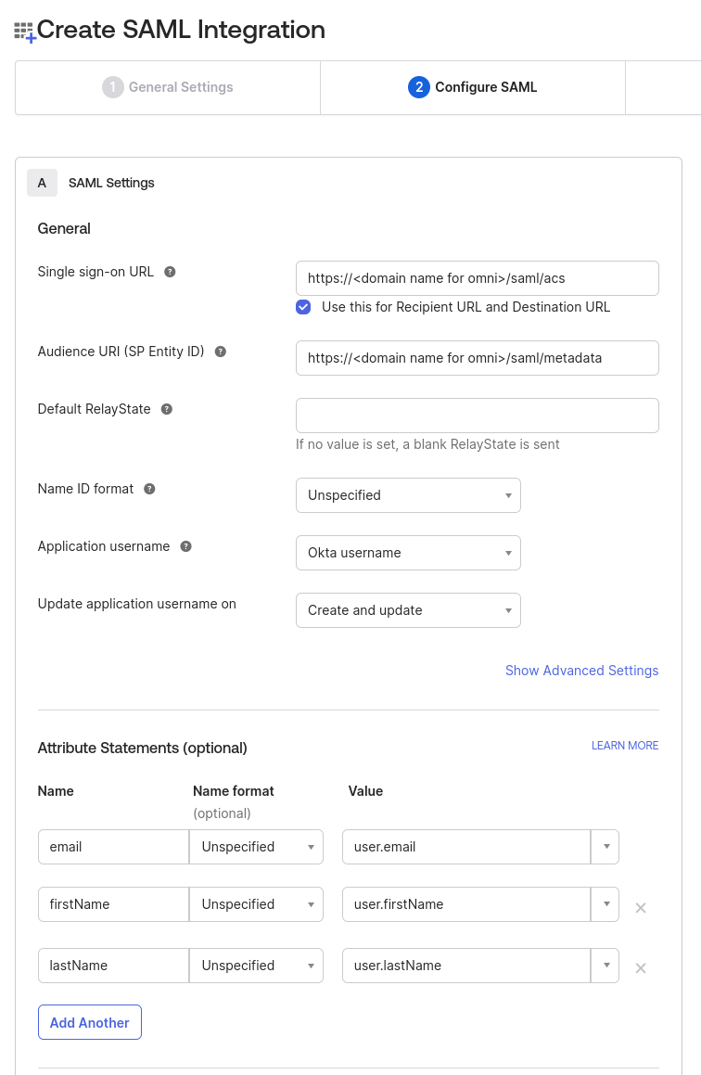
Task: Open Update application username on dropdown
Action: (408, 610)
